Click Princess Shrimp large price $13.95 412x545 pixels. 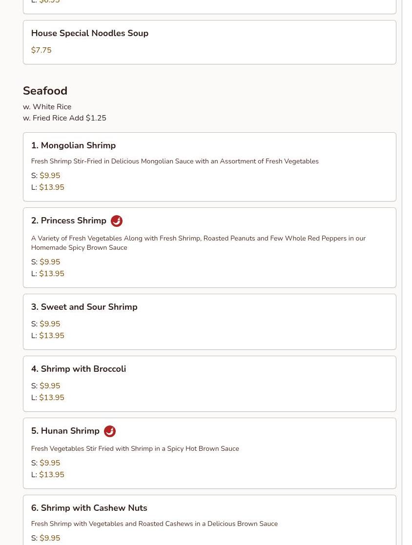[x=51, y=274]
